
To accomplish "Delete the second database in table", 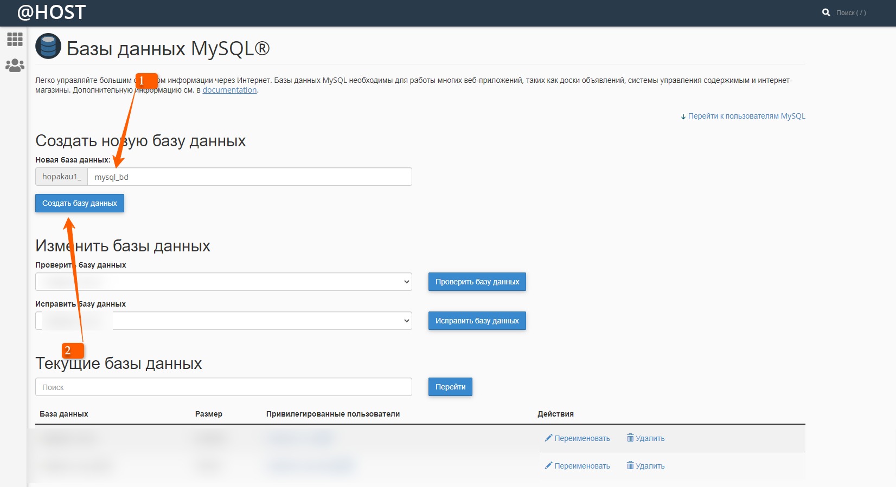I will [645, 466].
